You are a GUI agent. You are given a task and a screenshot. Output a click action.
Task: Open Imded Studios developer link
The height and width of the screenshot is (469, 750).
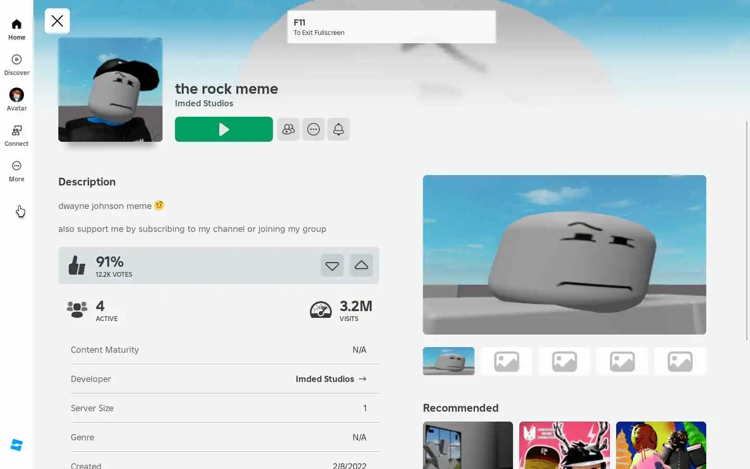coord(331,379)
